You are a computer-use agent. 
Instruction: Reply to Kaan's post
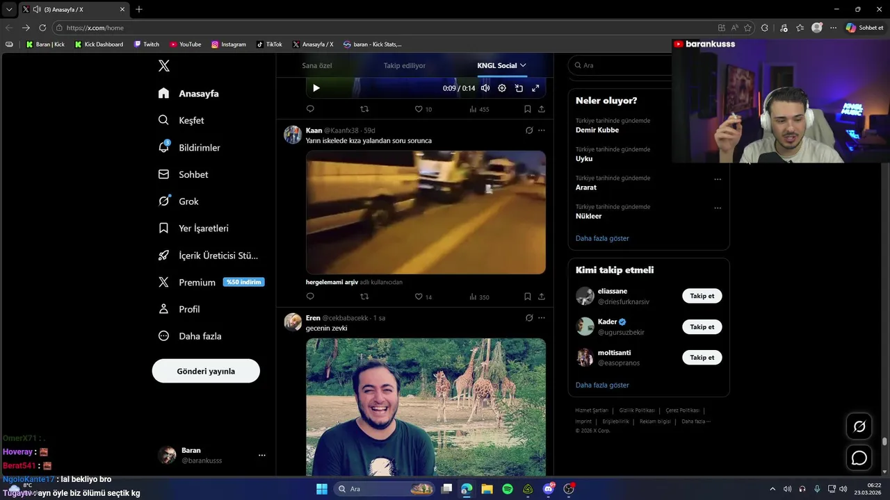(x=310, y=297)
